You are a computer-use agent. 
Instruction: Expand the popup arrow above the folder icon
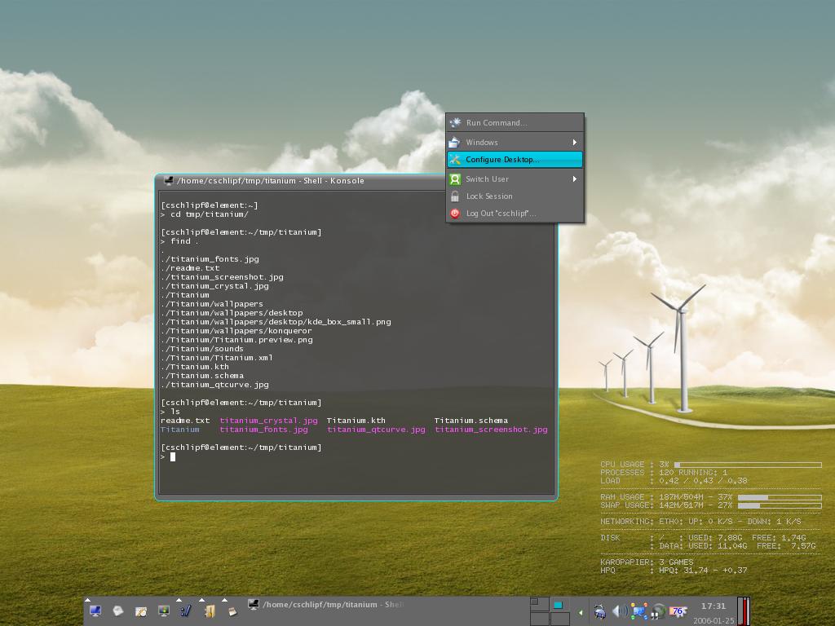click(x=201, y=600)
